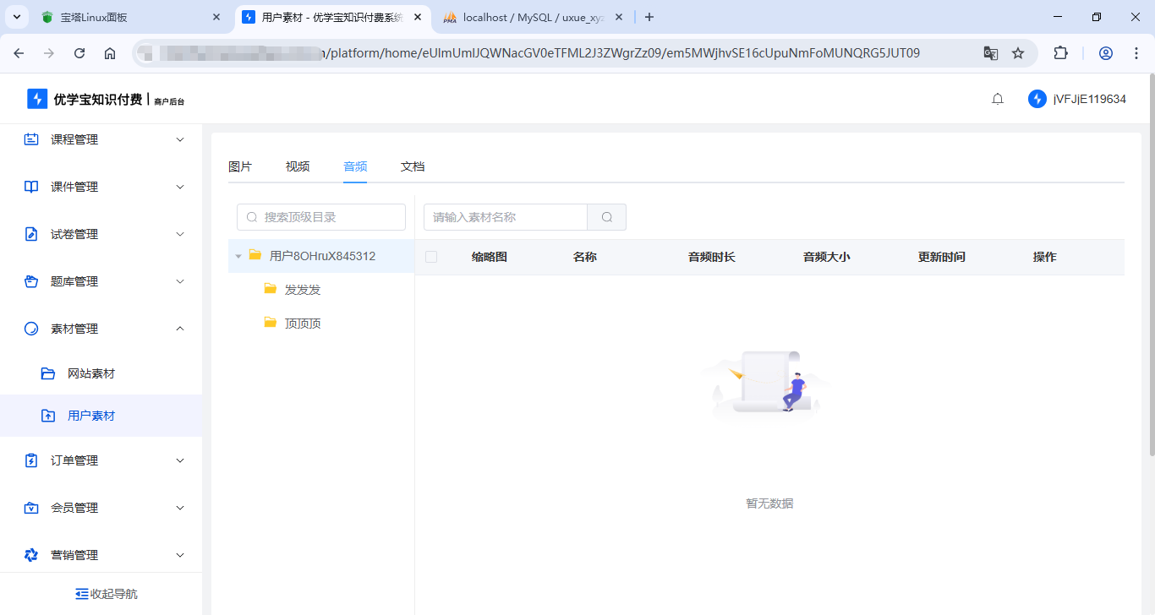The image size is (1155, 615).
Task: Switch to the 文档 tab
Action: pyautogui.click(x=412, y=166)
